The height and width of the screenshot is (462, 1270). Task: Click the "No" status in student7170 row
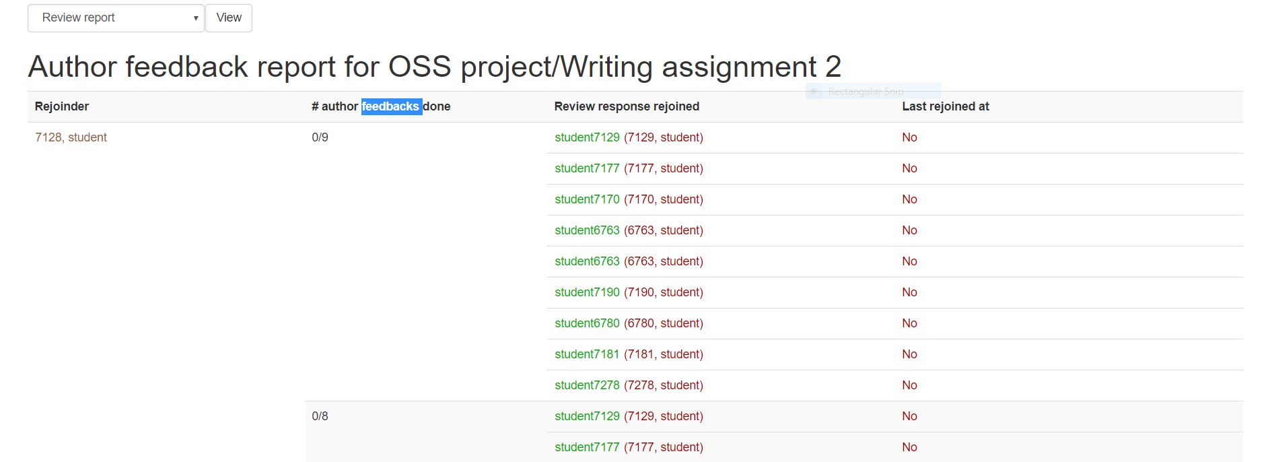point(909,199)
